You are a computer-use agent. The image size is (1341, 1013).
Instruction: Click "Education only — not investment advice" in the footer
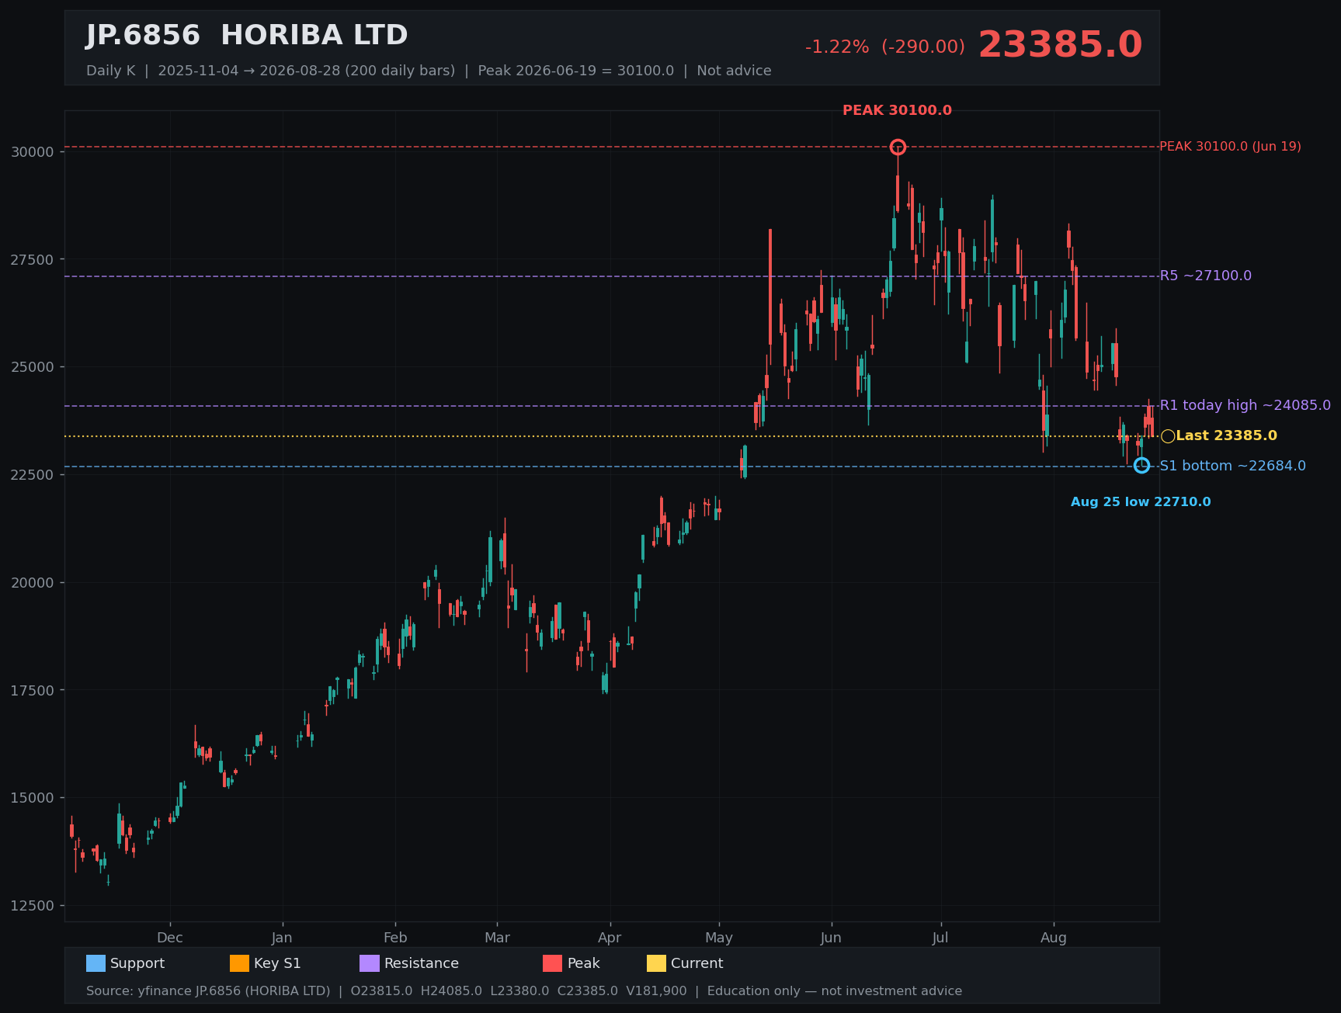pos(835,991)
